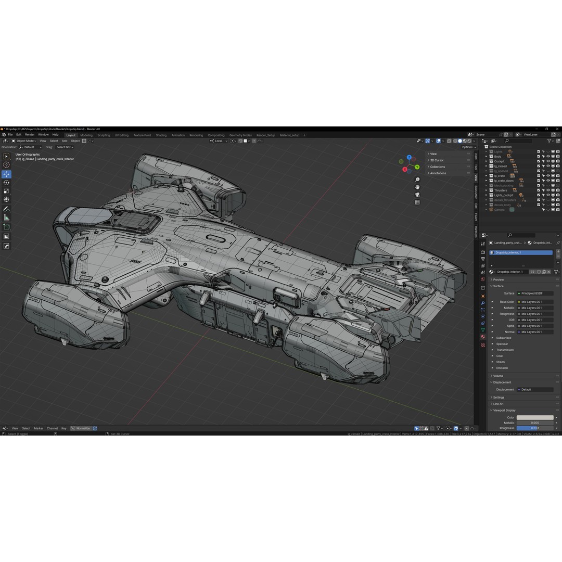Open the World properties tab icon
The width and height of the screenshot is (562, 562).
point(483,279)
